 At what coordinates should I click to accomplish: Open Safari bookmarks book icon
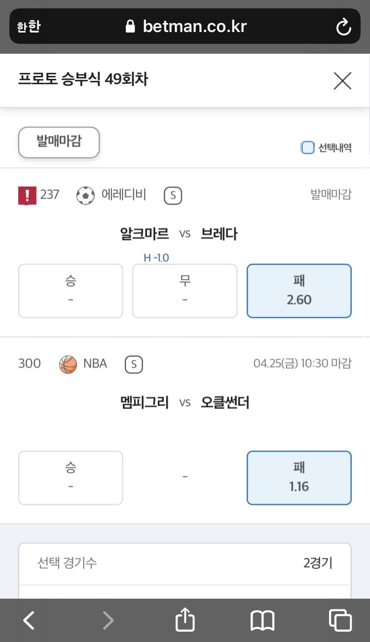(x=262, y=620)
